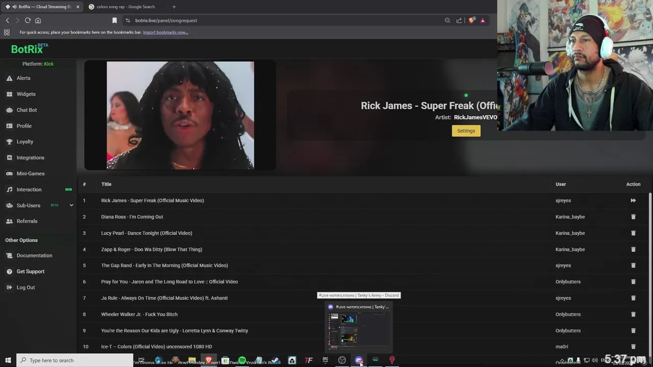Image resolution: width=653 pixels, height=367 pixels.
Task: Select user Karina_baybe on Diana Ross row
Action: point(570,217)
